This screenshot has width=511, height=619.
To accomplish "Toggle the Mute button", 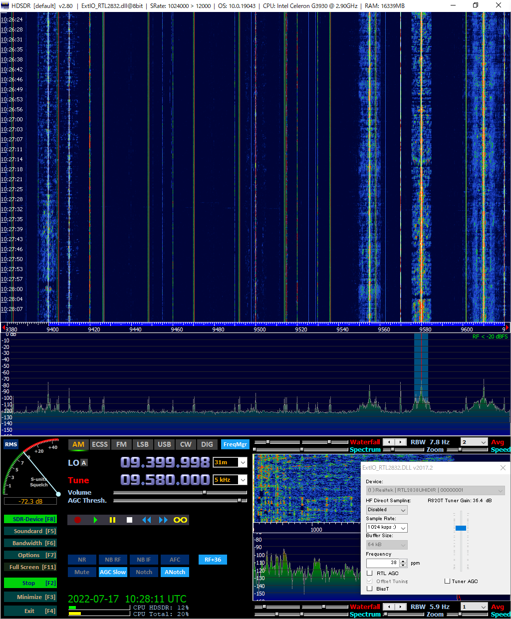I will (82, 572).
